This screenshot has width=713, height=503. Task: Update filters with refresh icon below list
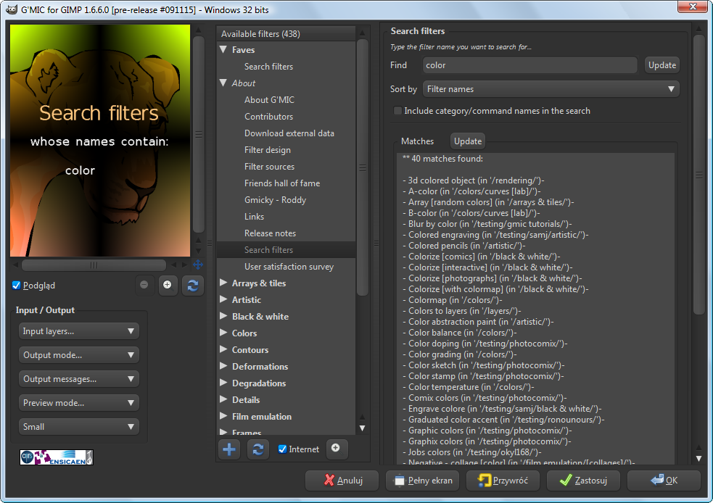click(x=257, y=449)
